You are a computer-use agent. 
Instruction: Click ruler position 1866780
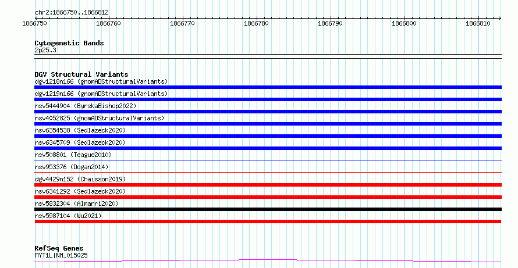256,23
